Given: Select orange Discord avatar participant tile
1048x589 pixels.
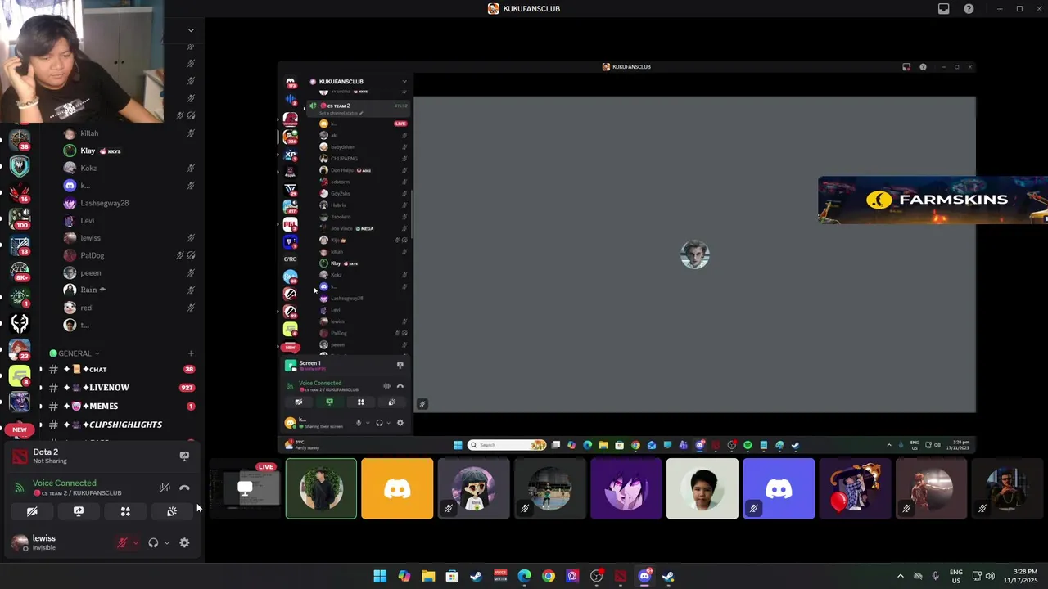Looking at the screenshot, I should pos(397,488).
